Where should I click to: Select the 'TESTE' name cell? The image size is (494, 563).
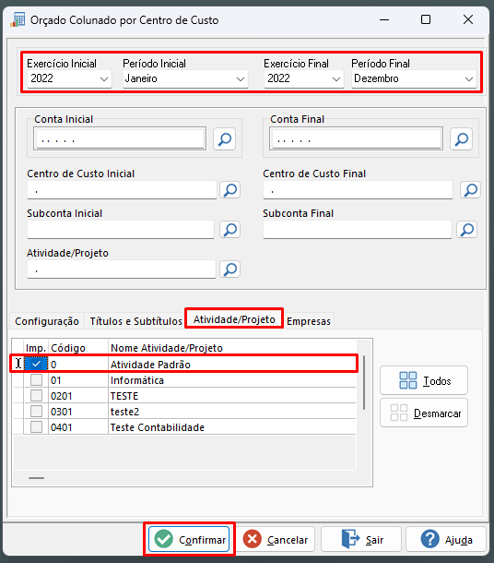(x=232, y=396)
